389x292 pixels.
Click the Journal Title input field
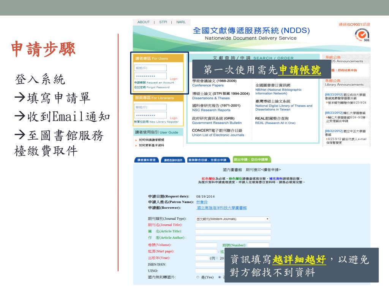233,225
